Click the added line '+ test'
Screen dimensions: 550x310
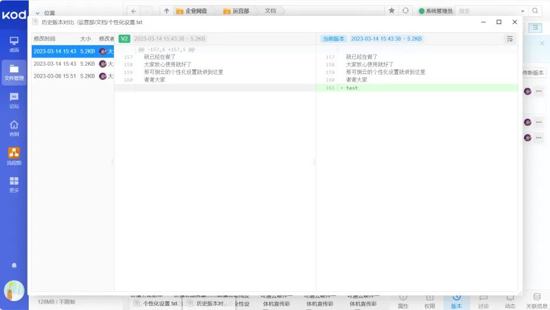click(417, 88)
